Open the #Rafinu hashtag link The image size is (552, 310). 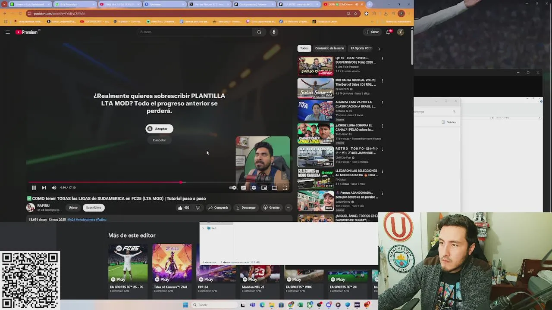pos(101,220)
